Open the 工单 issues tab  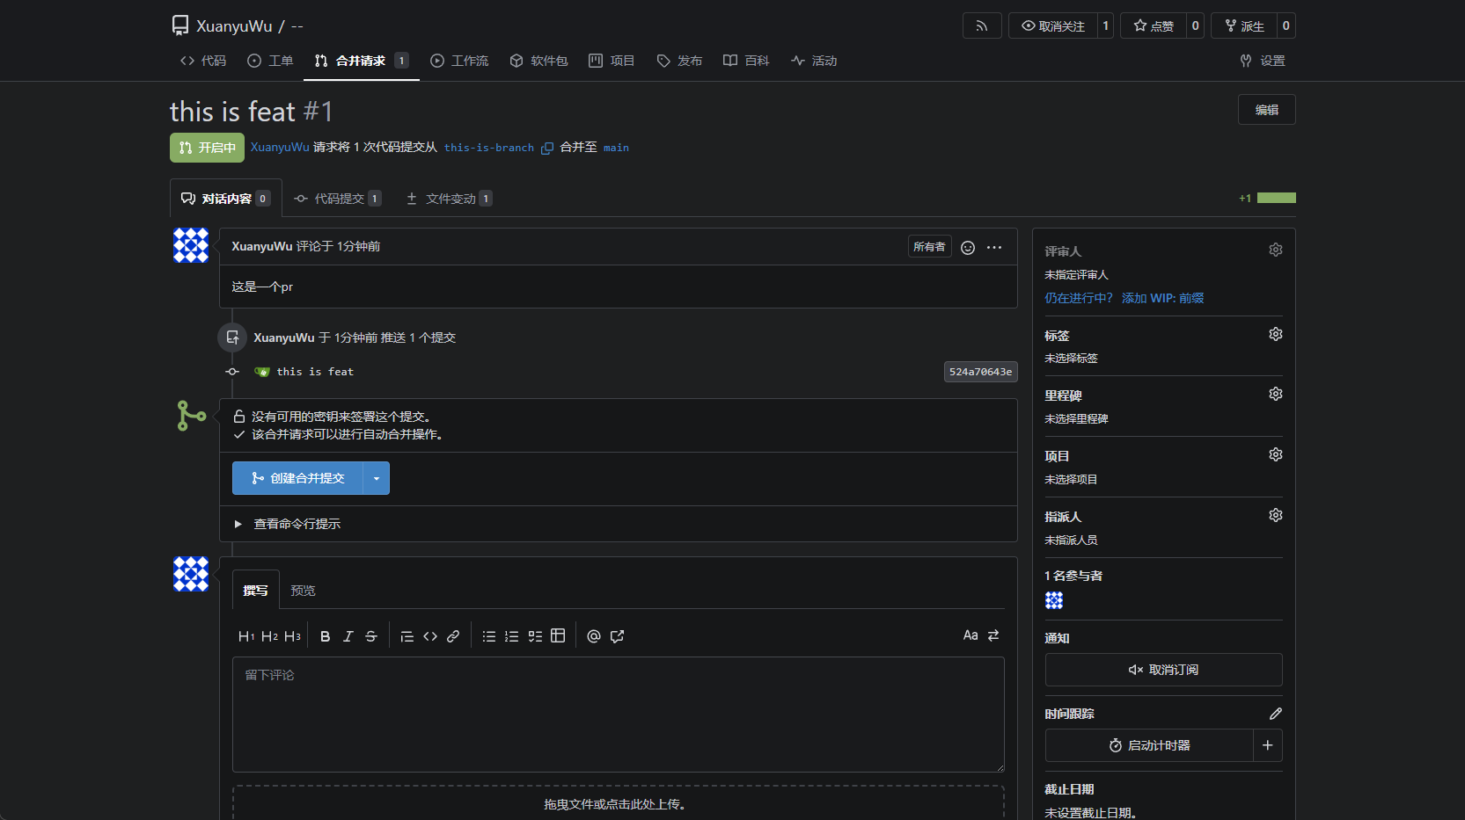[x=270, y=61]
